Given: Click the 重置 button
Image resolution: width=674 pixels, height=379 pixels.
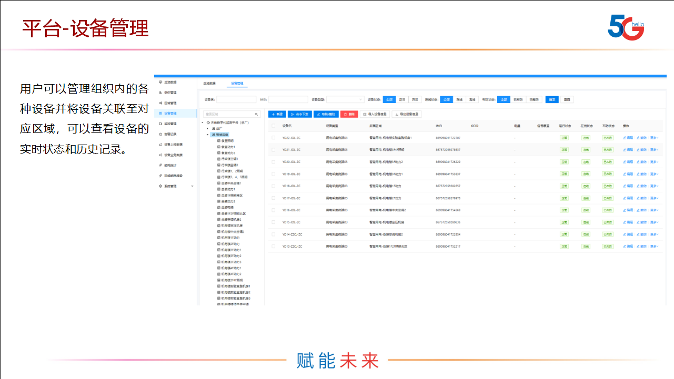Looking at the screenshot, I should 567,99.
